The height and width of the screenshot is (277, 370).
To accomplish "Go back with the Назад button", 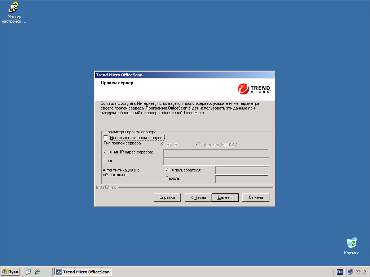I will (x=198, y=197).
